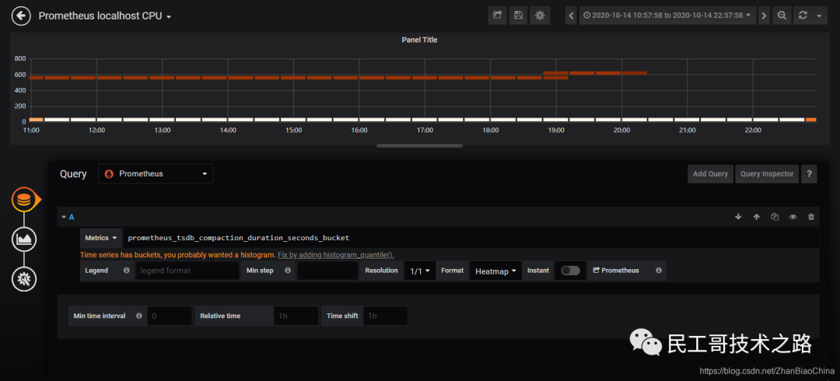Toggle the Instant switch

[x=571, y=271]
